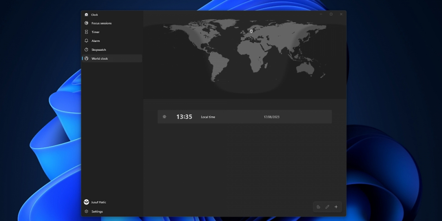Click the sun icon beside 13:35
The height and width of the screenshot is (221, 442).
tap(164, 117)
